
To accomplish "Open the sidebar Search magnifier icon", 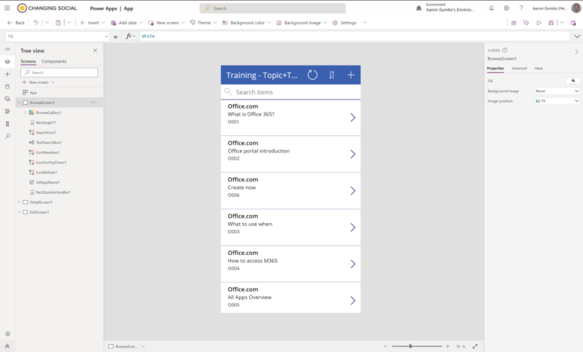I will pyautogui.click(x=7, y=136).
